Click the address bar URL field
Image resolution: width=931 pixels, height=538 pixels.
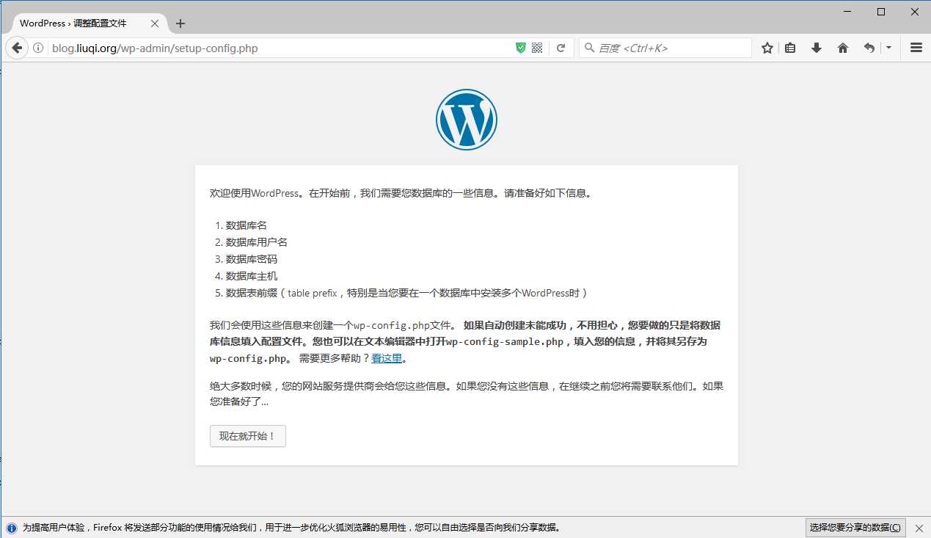click(x=279, y=48)
